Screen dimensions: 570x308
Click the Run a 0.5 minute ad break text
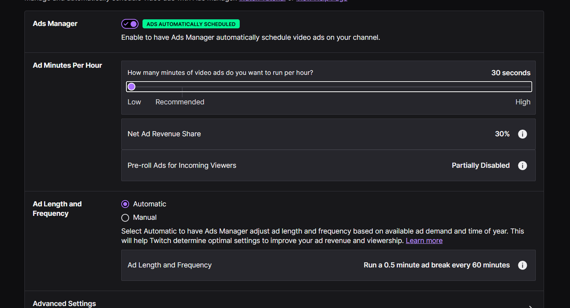(x=437, y=265)
